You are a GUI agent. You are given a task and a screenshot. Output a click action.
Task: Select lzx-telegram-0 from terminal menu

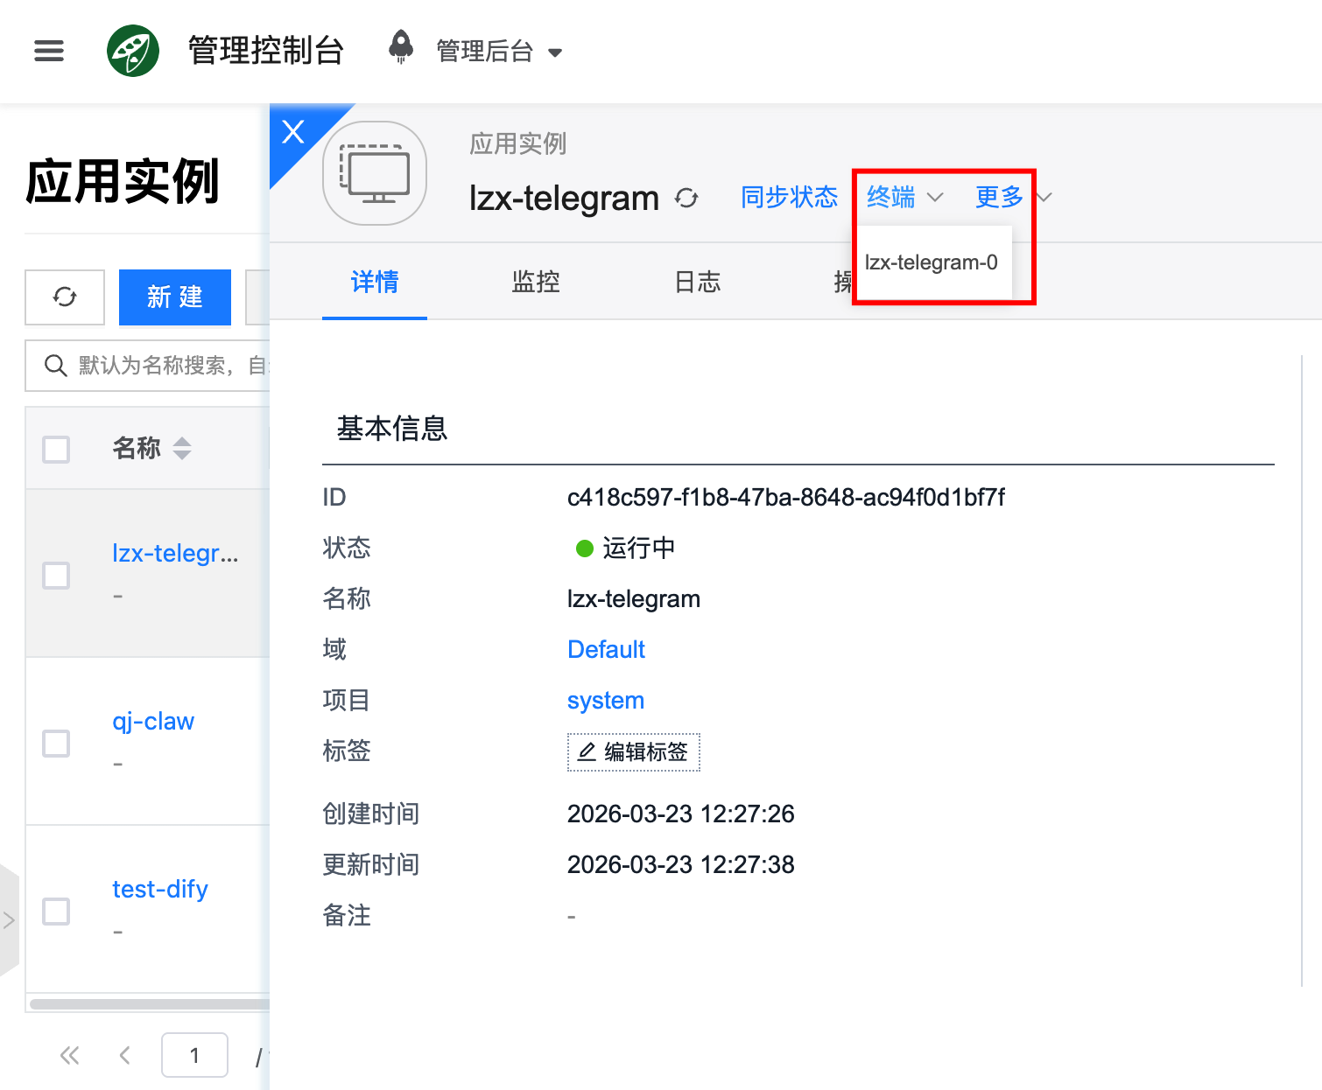931,262
